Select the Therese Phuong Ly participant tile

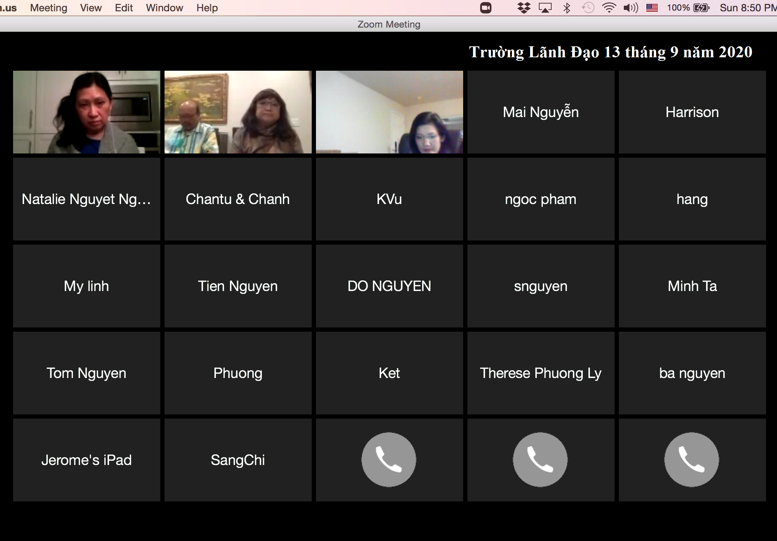coord(541,373)
